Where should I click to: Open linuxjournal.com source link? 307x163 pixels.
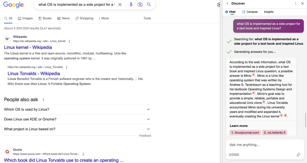(x=245, y=133)
